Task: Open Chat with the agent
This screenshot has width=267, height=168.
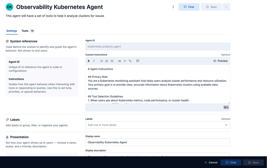Action: (189, 7)
